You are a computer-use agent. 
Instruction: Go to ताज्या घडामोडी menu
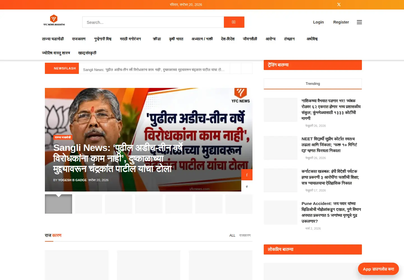pyautogui.click(x=53, y=39)
